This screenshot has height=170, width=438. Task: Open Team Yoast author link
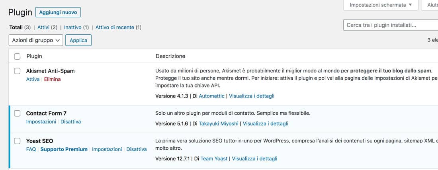(214, 158)
